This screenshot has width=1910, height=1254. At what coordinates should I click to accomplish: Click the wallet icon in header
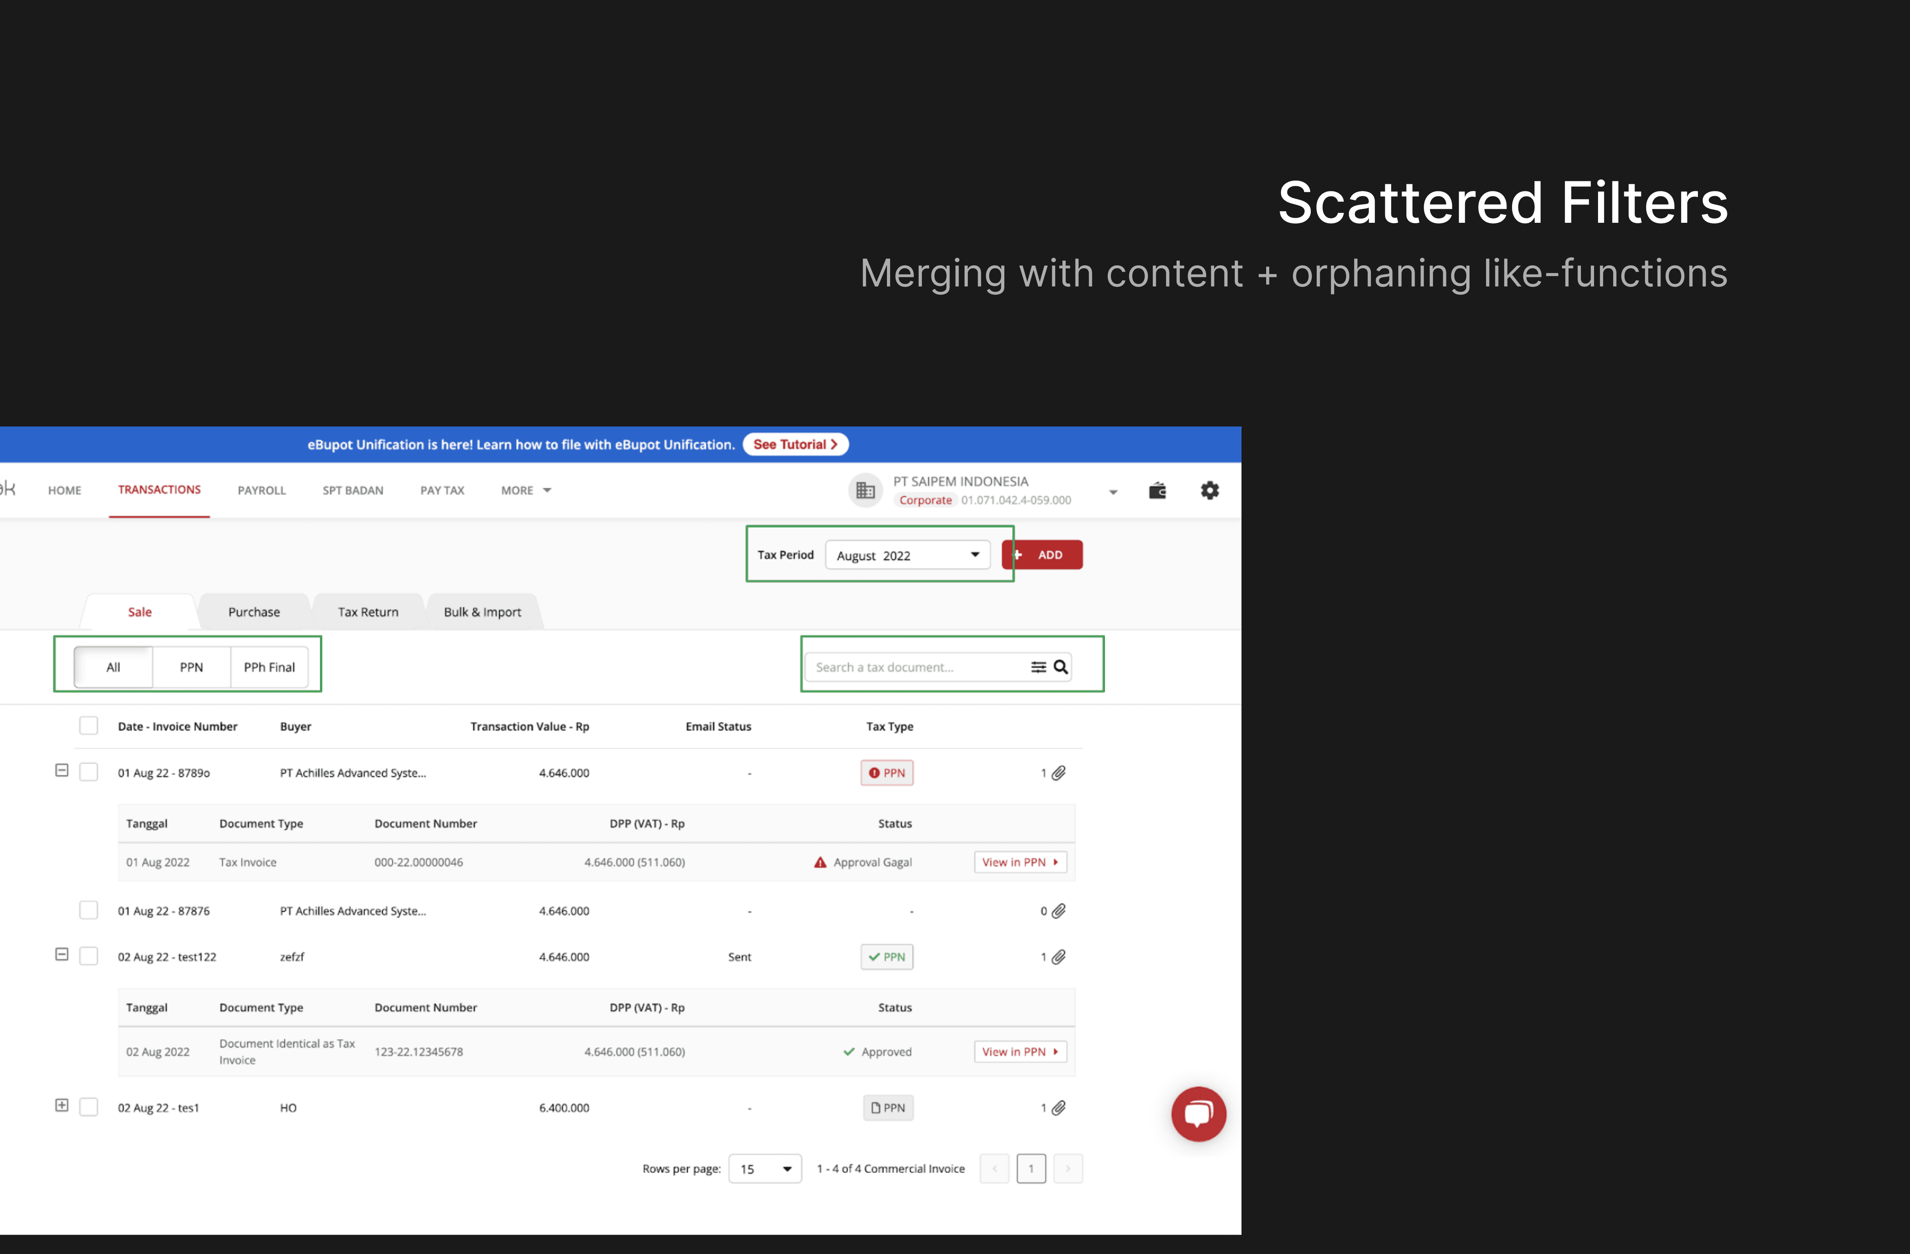(1156, 490)
